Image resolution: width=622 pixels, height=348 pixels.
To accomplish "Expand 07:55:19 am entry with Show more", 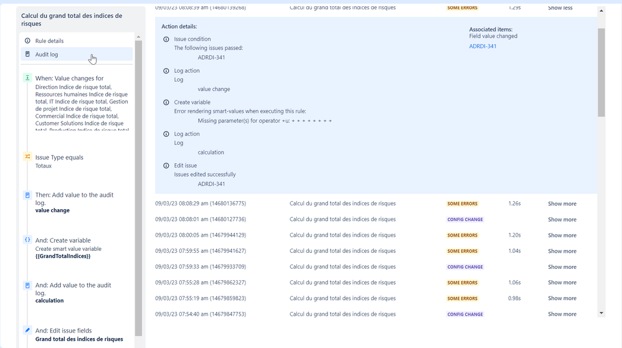I will [x=562, y=298].
